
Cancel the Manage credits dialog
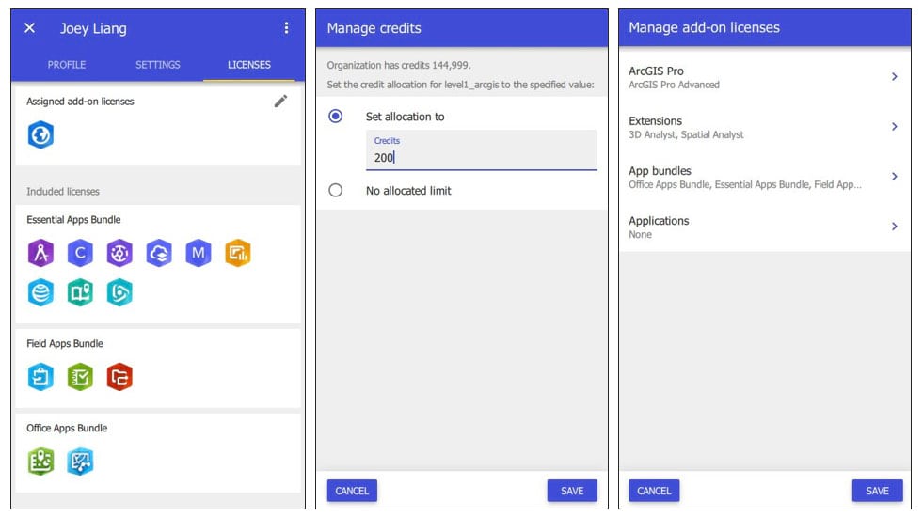[x=352, y=491]
